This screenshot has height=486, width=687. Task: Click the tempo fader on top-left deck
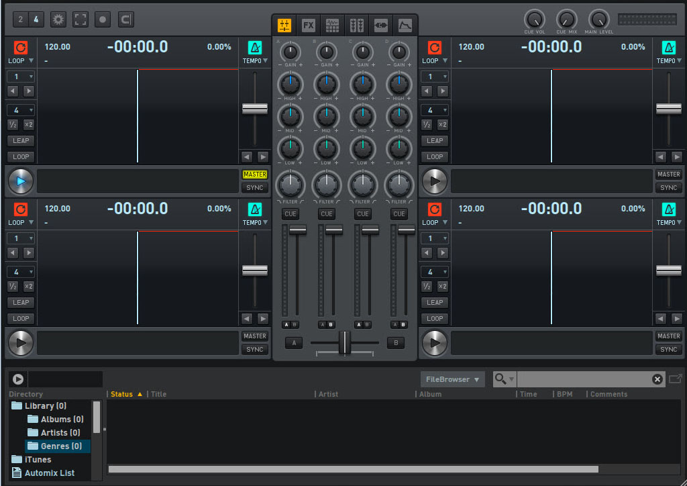coord(255,108)
